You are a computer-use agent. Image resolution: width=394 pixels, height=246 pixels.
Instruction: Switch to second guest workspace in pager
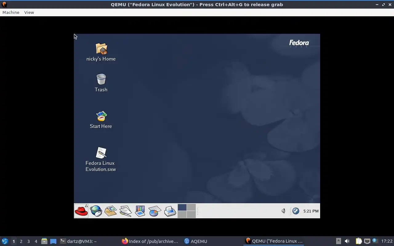[191, 207]
